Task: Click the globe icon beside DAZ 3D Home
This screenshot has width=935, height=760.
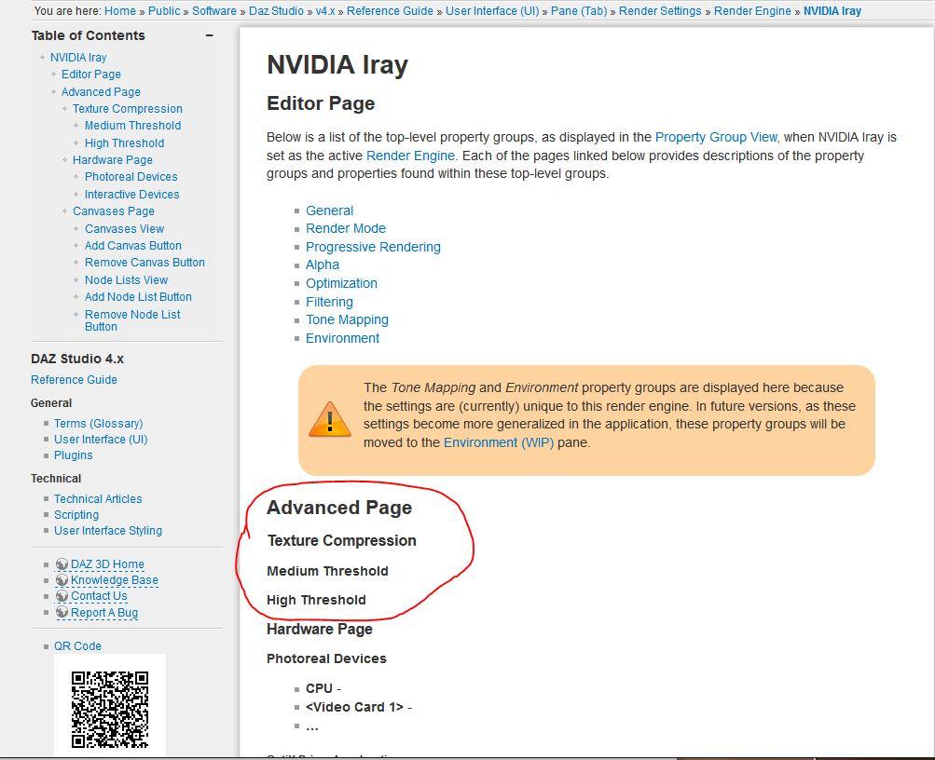Action: (x=62, y=564)
